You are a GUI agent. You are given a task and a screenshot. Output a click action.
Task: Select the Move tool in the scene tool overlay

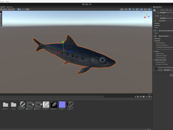pyautogui.click(x=1, y=16)
